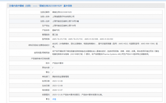The height and width of the screenshot is (103, 166).
Task: Select the 适用范围/预期用途 label
Action: (x=42, y=53)
